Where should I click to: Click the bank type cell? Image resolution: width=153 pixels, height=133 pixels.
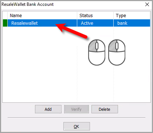pyautogui.click(x=132, y=23)
